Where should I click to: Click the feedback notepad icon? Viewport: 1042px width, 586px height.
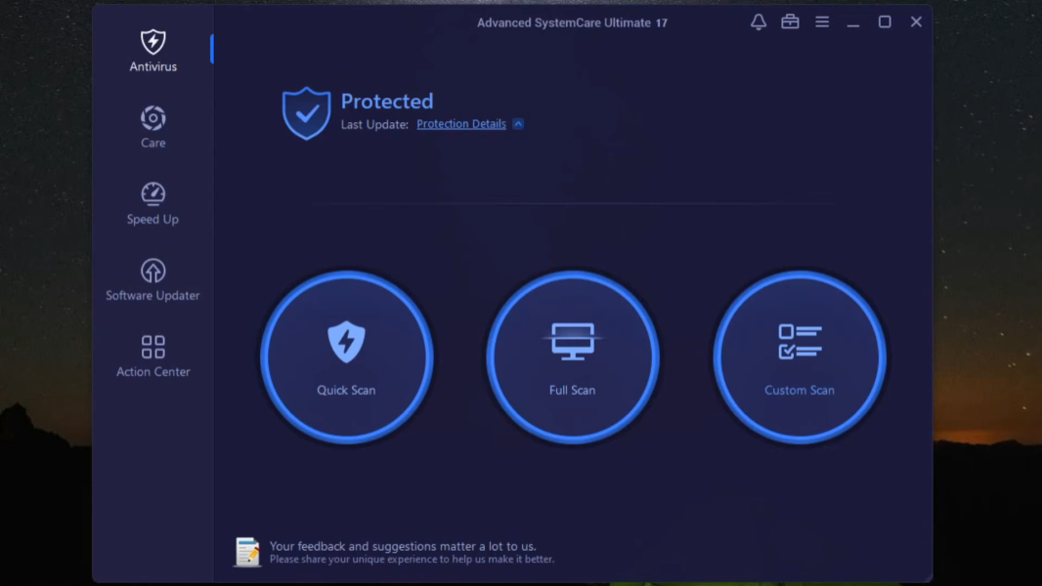tap(247, 552)
